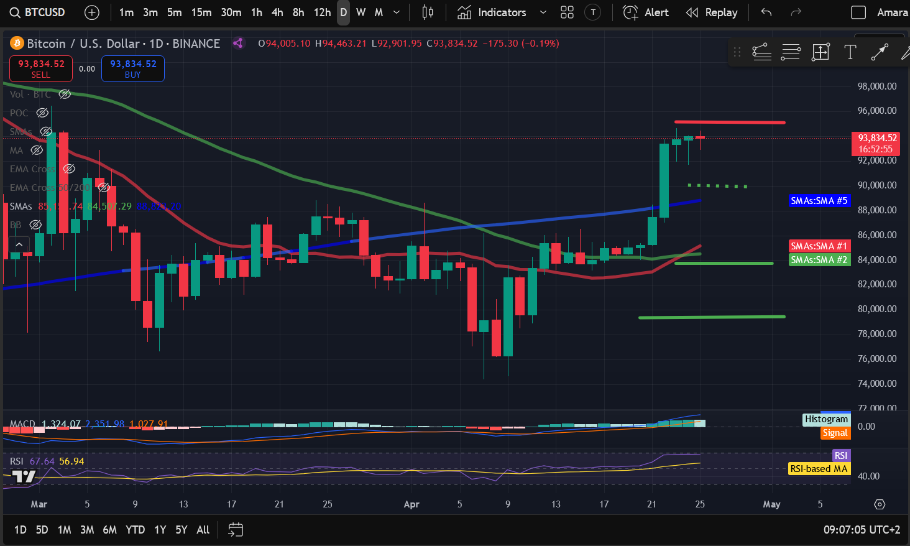
Task: Unhide the greyed-out SMAs indicator via eye icon
Action: pyautogui.click(x=46, y=131)
